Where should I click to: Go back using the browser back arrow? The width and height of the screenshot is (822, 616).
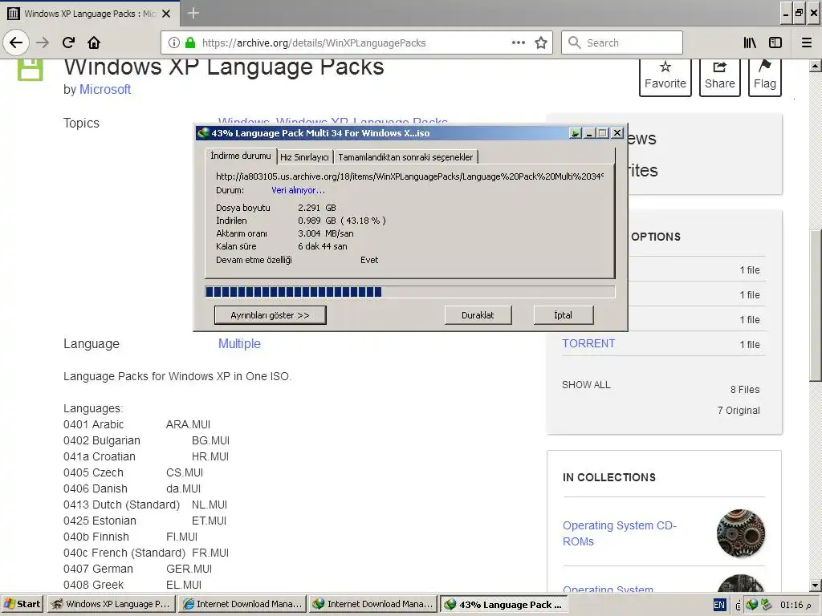(16, 43)
